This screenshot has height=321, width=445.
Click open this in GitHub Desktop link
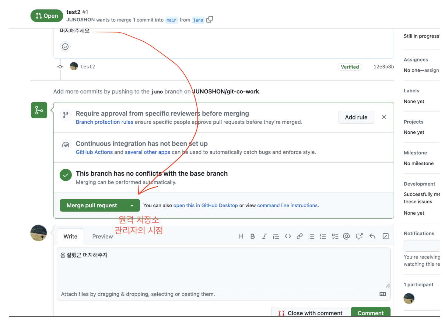click(205, 205)
